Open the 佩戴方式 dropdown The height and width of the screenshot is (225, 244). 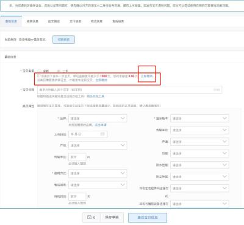click(x=98, y=173)
